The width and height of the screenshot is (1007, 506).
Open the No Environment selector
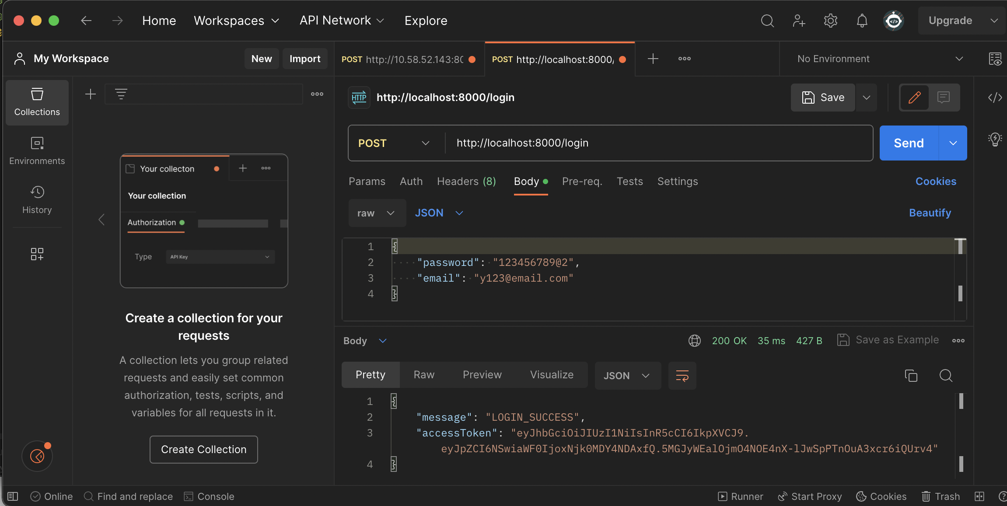(x=879, y=59)
